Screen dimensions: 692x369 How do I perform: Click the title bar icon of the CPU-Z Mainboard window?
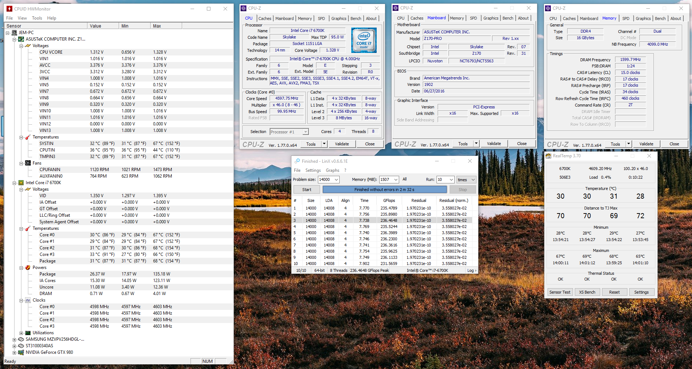tap(396, 8)
